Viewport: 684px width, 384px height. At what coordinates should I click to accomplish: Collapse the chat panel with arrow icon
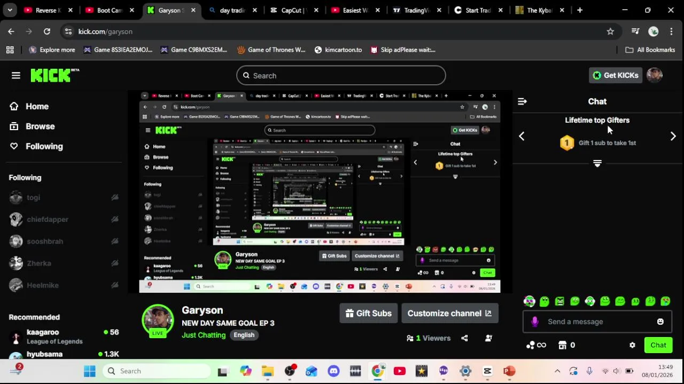(x=522, y=101)
